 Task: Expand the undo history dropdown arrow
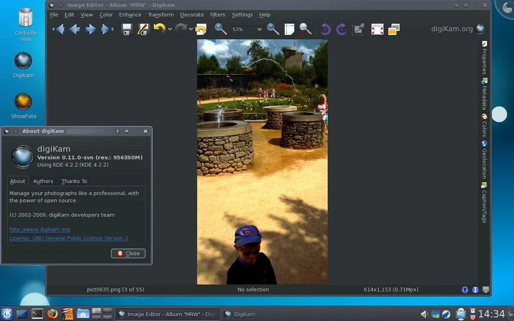coord(170,30)
